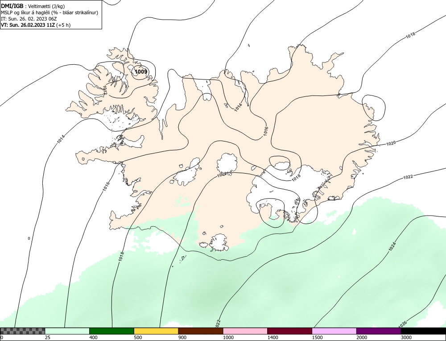Select the light lilac 1500–2000 legend swatch

334,331
